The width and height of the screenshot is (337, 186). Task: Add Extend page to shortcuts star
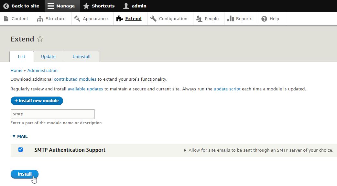click(40, 39)
